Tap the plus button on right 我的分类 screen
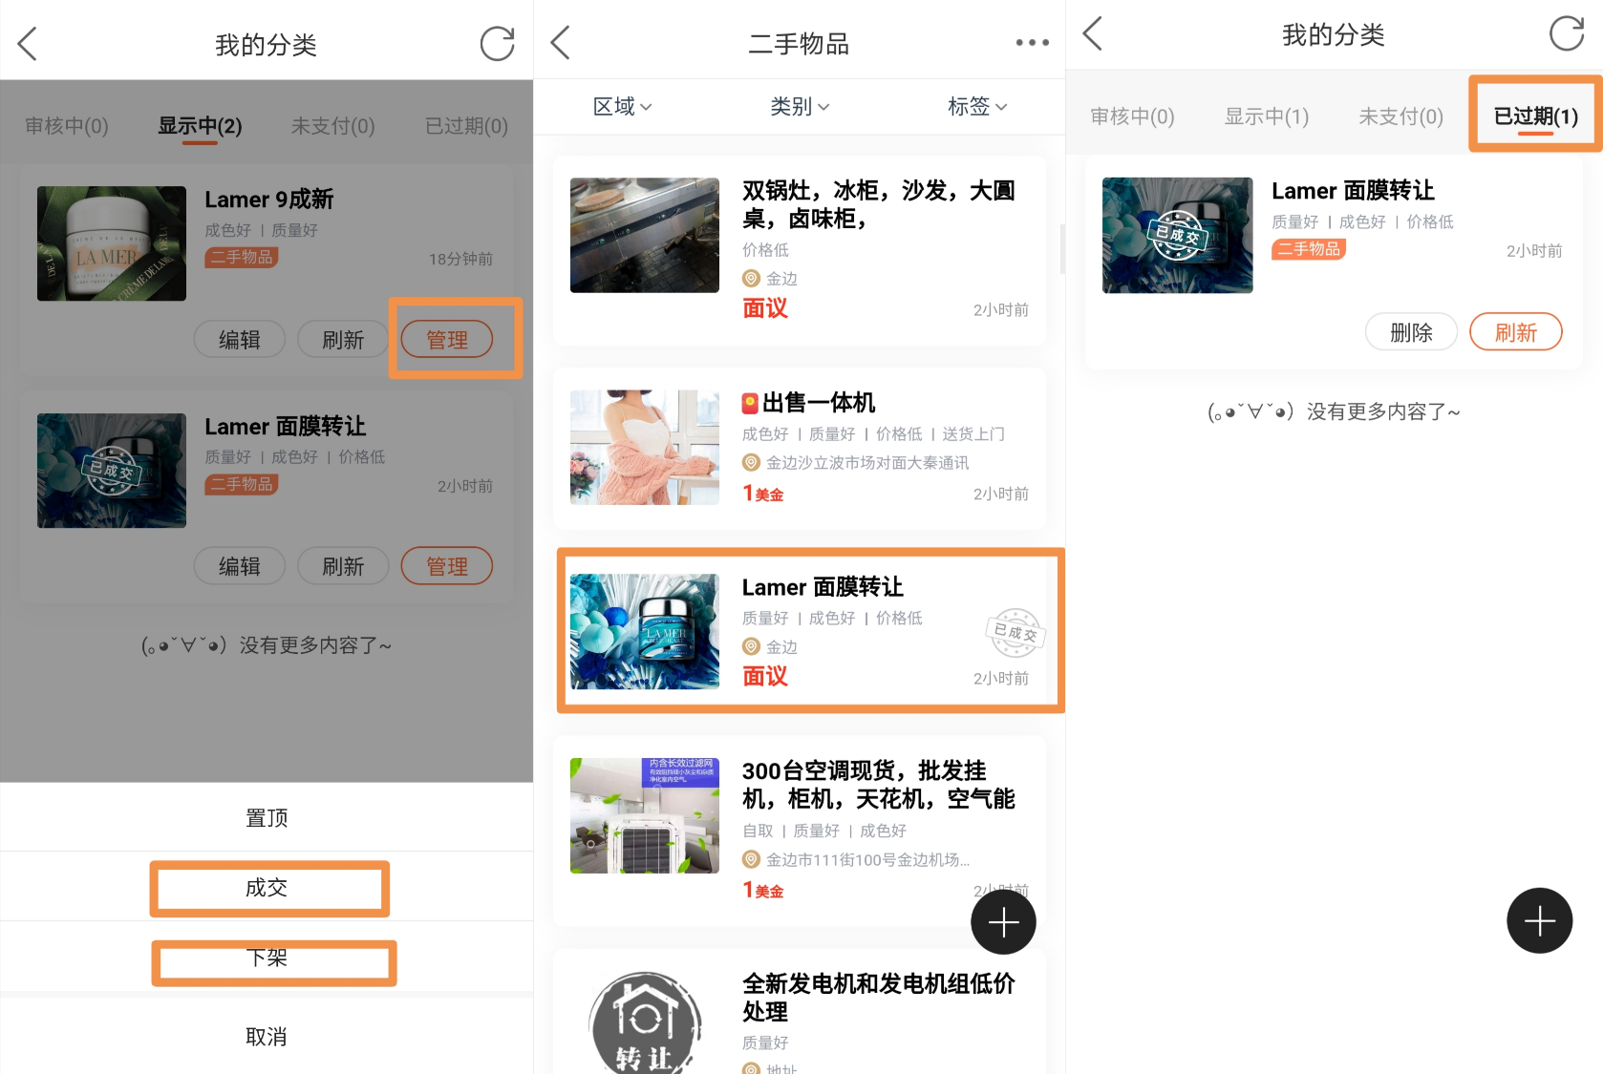The image size is (1603, 1074). pyautogui.click(x=1539, y=920)
